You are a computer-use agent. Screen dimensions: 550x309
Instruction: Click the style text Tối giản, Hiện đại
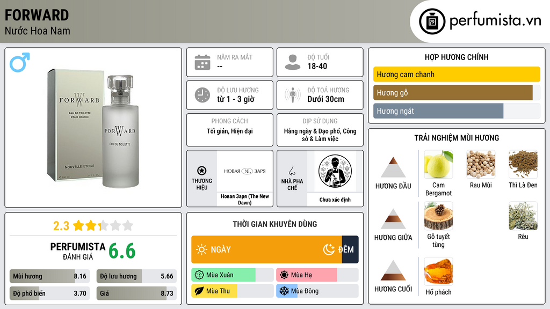pyautogui.click(x=230, y=131)
